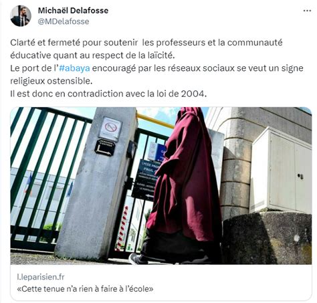Click the tweet sentence starting "Clarté et fermeté"

146,49
